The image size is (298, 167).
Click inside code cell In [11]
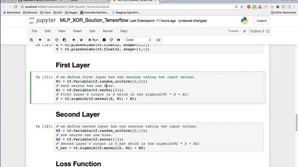coord(159,88)
